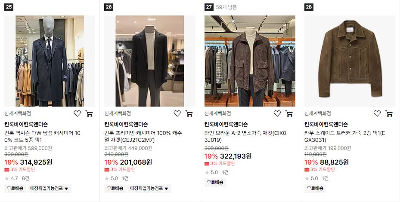Open the black cashmere jacket product image
This screenshot has width=400, height=202.
click(150, 61)
